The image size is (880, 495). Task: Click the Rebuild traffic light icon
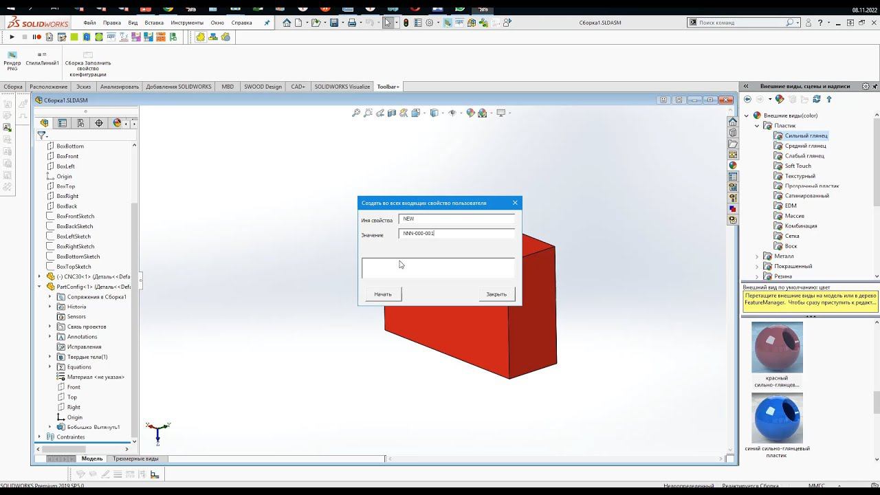point(406,23)
